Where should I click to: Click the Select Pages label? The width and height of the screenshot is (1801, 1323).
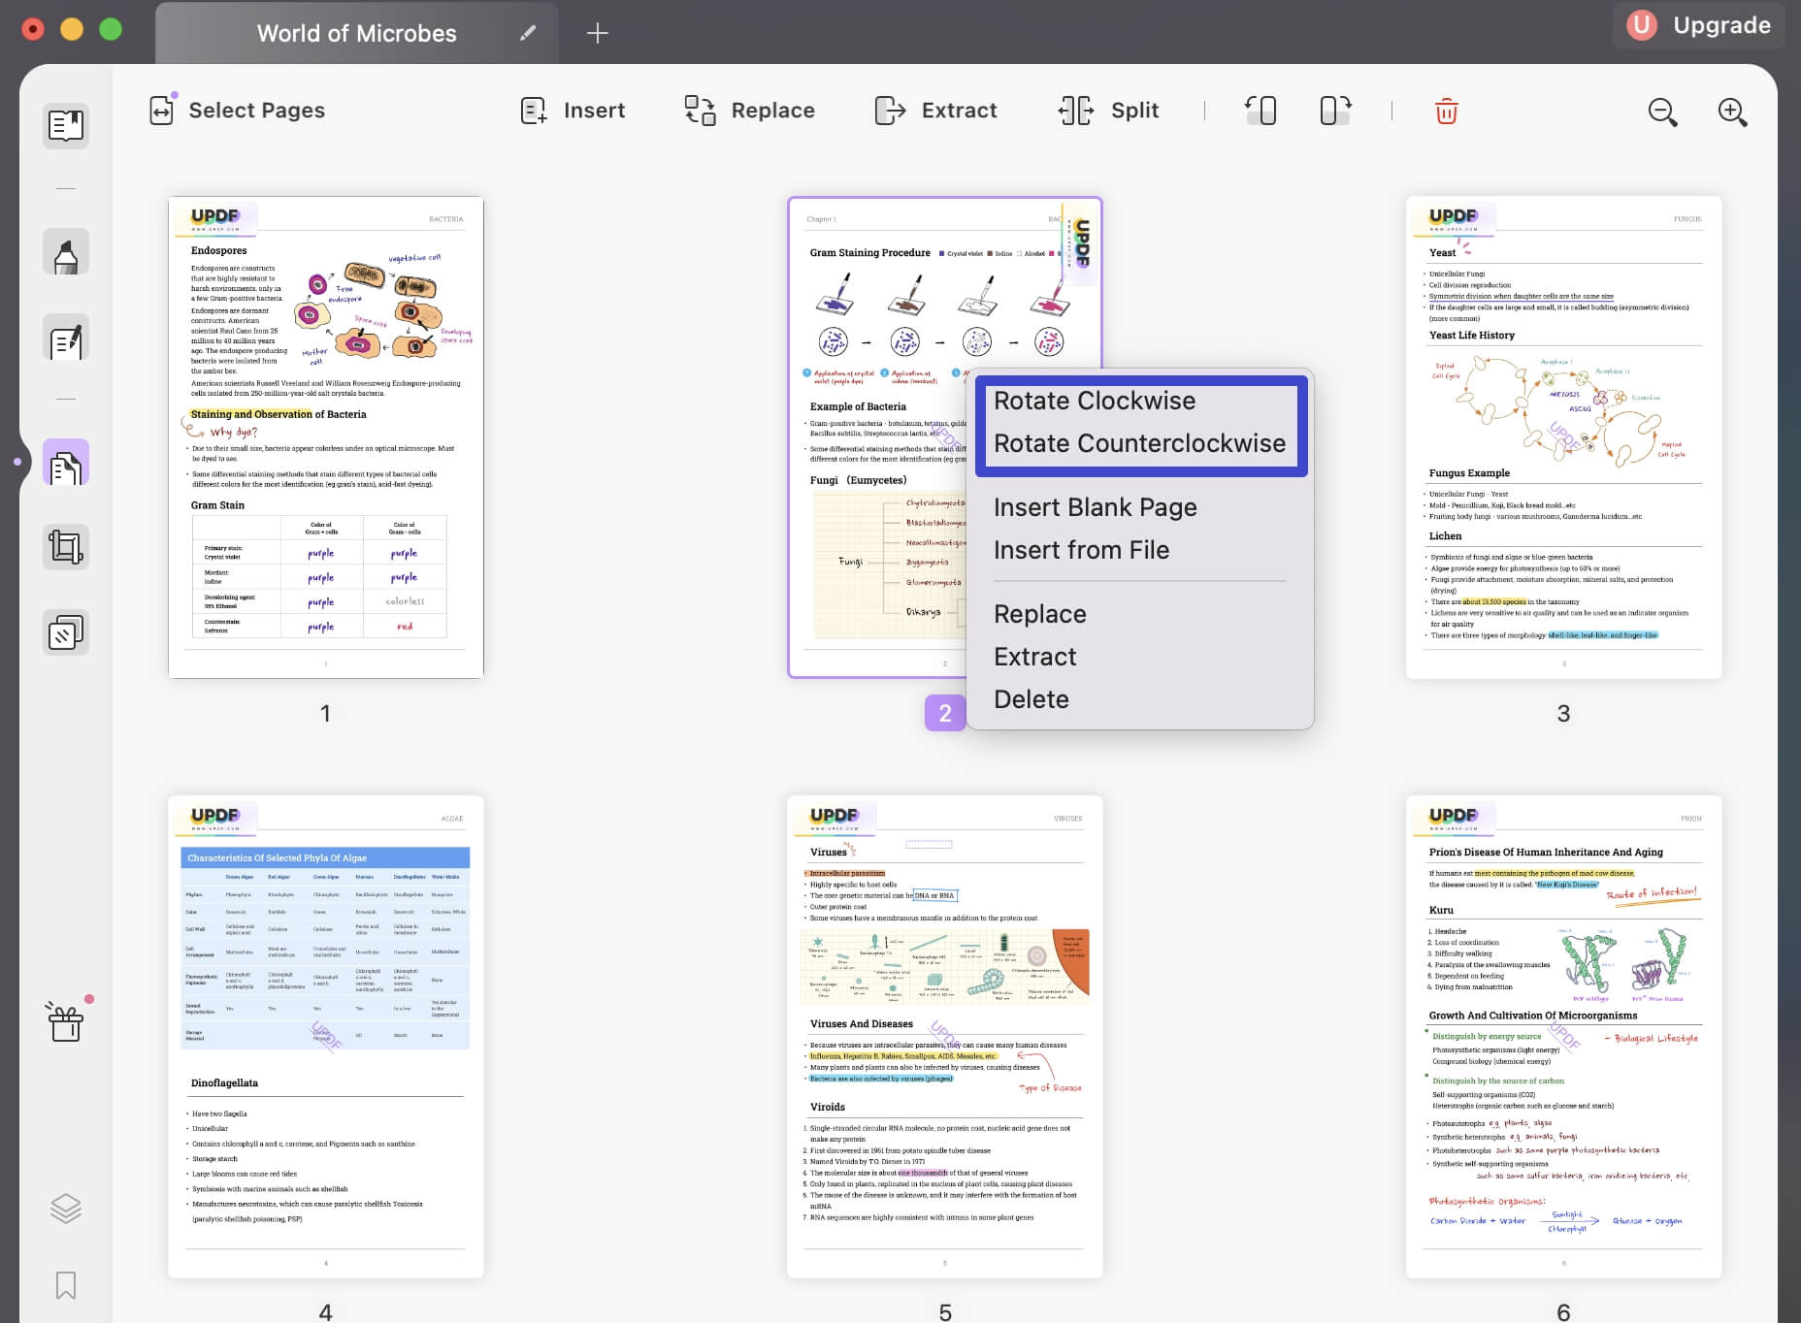point(256,111)
